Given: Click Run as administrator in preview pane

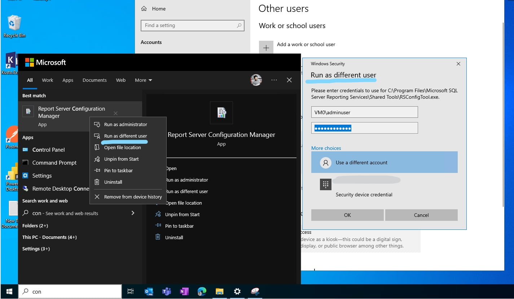Looking at the screenshot, I should pos(186,180).
